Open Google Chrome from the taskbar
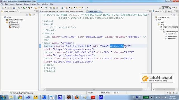Screen dimensions: 179x100 pyautogui.click(x=20, y=97)
